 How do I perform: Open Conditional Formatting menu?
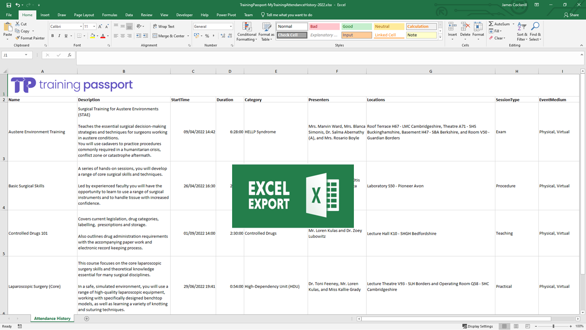click(247, 32)
